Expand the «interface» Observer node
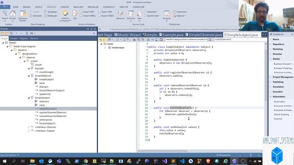The width and height of the screenshot is (294, 165). (x=28, y=127)
